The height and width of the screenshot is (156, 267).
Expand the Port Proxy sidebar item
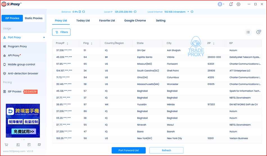click(44, 37)
